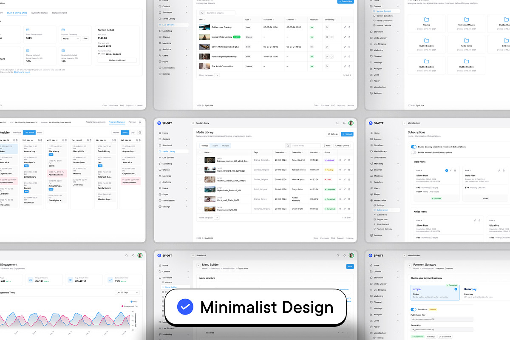Click the Search media input field
This screenshot has height=340, width=510.
pos(302,145)
